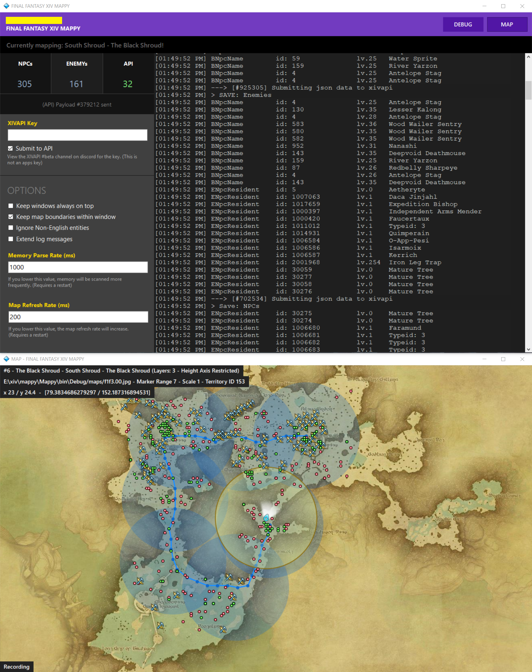Click the Iron Leg Trap log entry
The height and width of the screenshot is (672, 532).
click(x=298, y=262)
